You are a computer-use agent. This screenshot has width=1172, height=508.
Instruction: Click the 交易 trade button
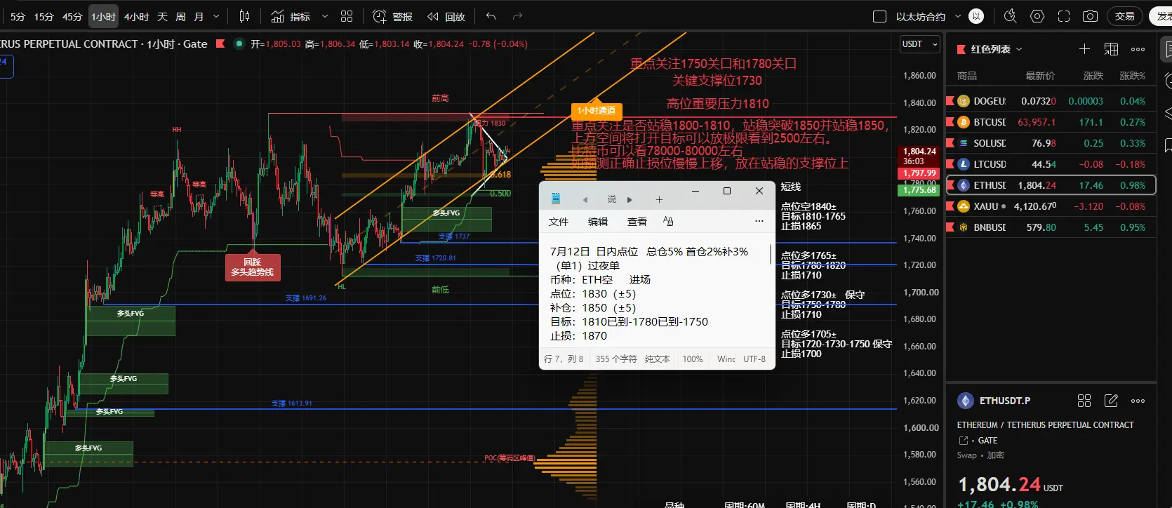pyautogui.click(x=1124, y=16)
